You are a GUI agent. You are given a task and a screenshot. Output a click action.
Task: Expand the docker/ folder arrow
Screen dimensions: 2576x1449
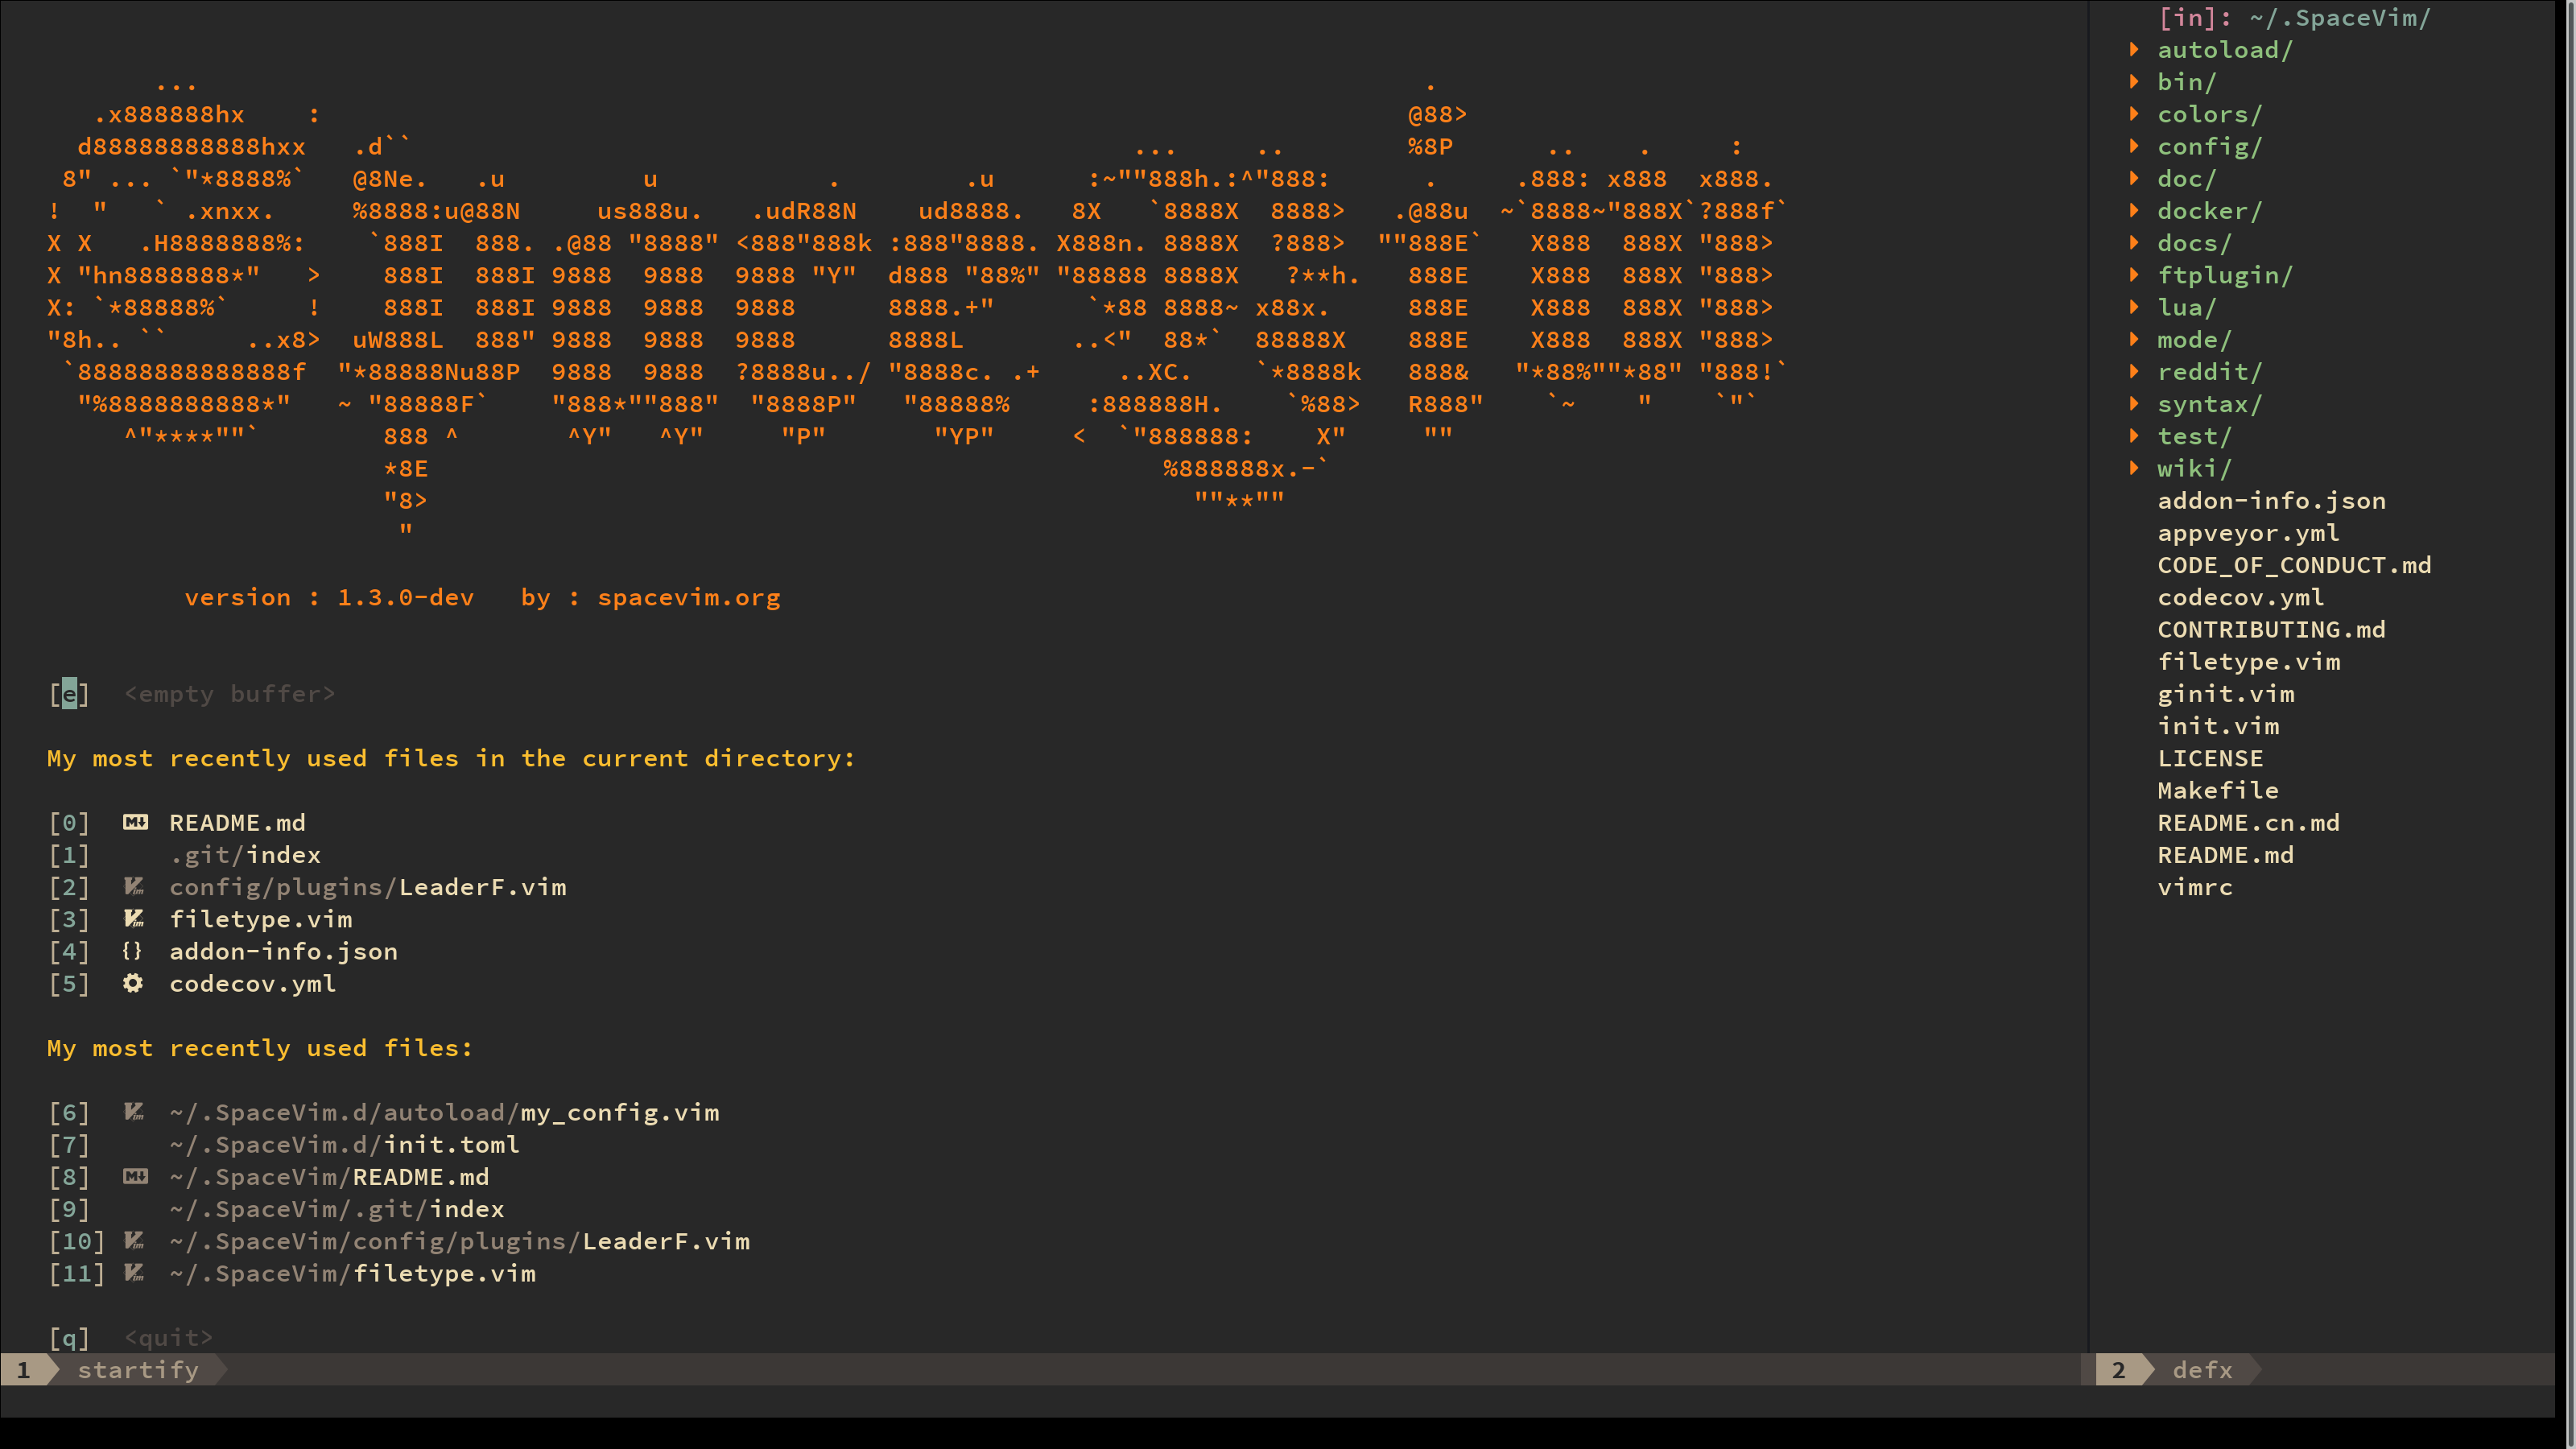[2134, 210]
